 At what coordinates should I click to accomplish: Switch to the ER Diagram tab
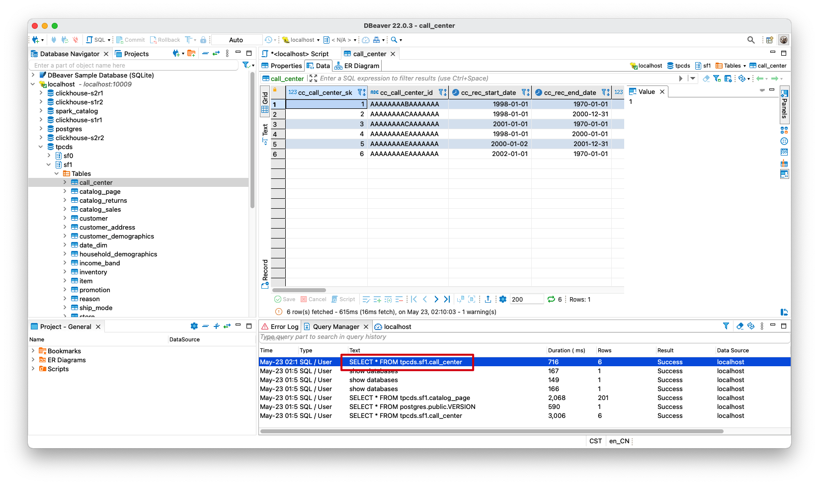(357, 66)
